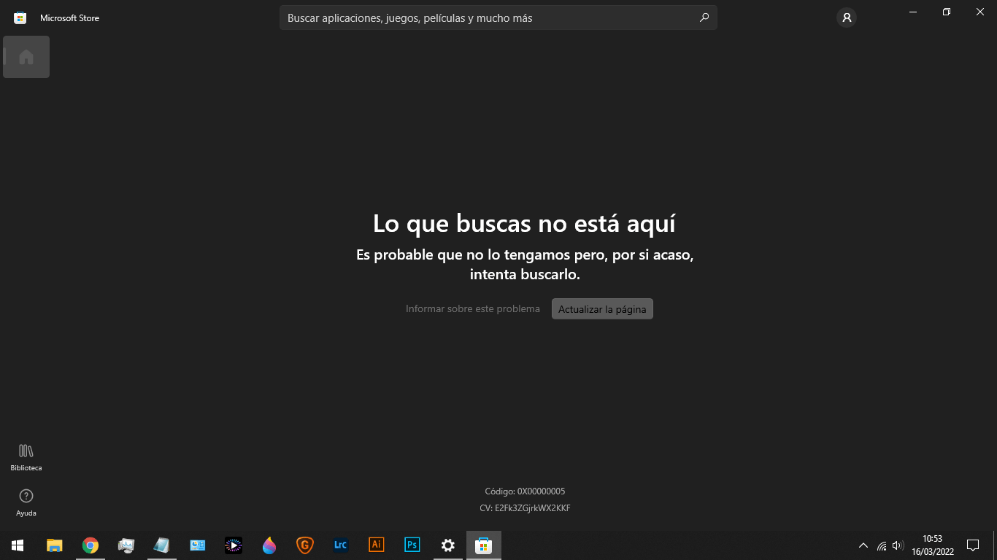
Task: Click the Microsoft Store logo in the title bar
Action: coord(20,17)
